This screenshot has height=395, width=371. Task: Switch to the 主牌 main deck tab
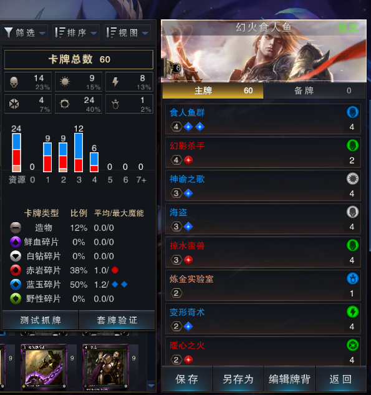213,90
